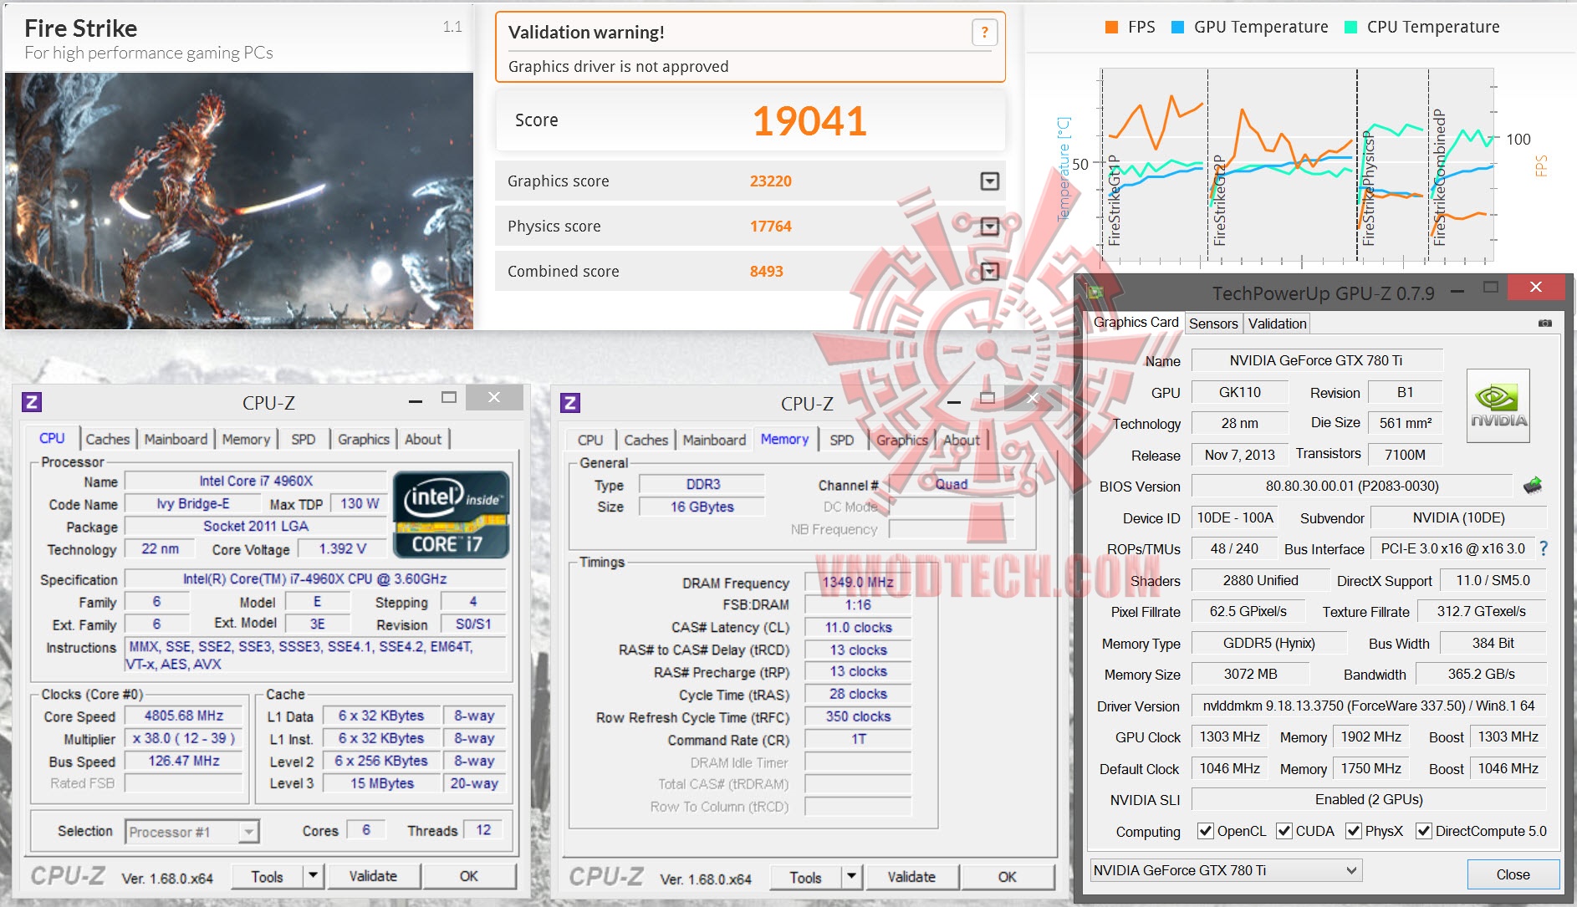The height and width of the screenshot is (907, 1577).
Task: Click the GPU-Z title bar app icon
Action: coord(1095,292)
